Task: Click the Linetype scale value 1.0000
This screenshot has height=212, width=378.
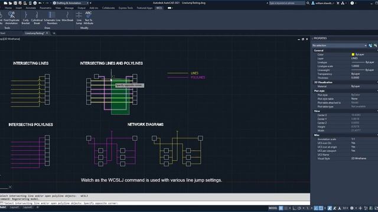Action: (355, 66)
